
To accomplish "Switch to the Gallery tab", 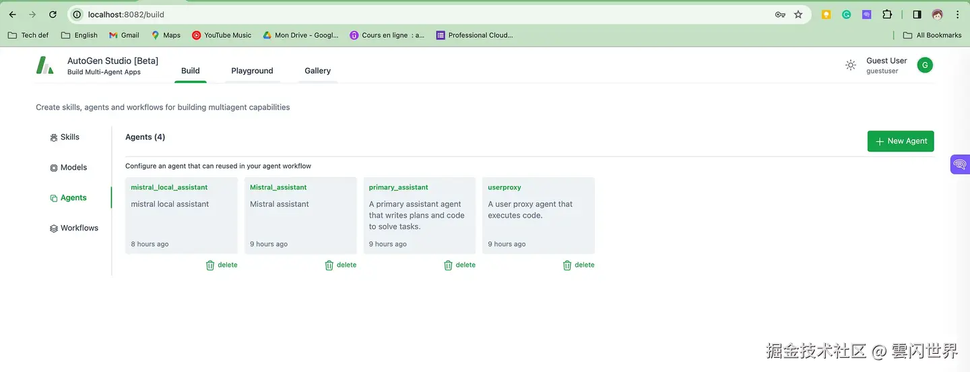I will pos(317,71).
